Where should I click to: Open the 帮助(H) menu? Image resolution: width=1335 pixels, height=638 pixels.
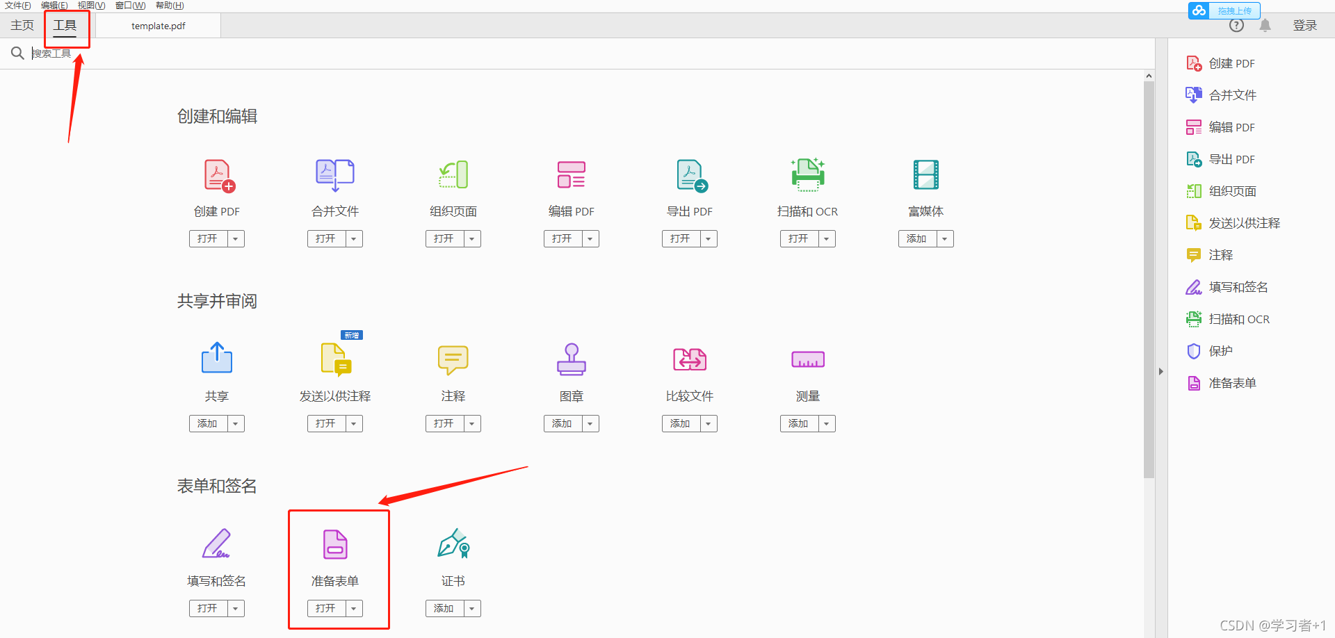pos(170,6)
